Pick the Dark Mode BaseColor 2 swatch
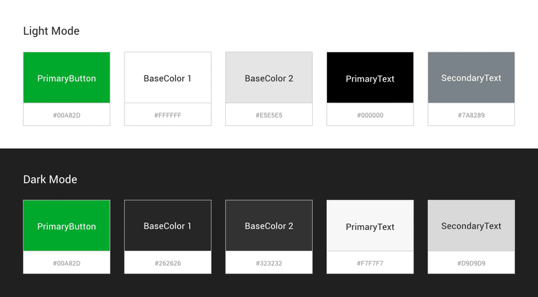 coord(269,225)
